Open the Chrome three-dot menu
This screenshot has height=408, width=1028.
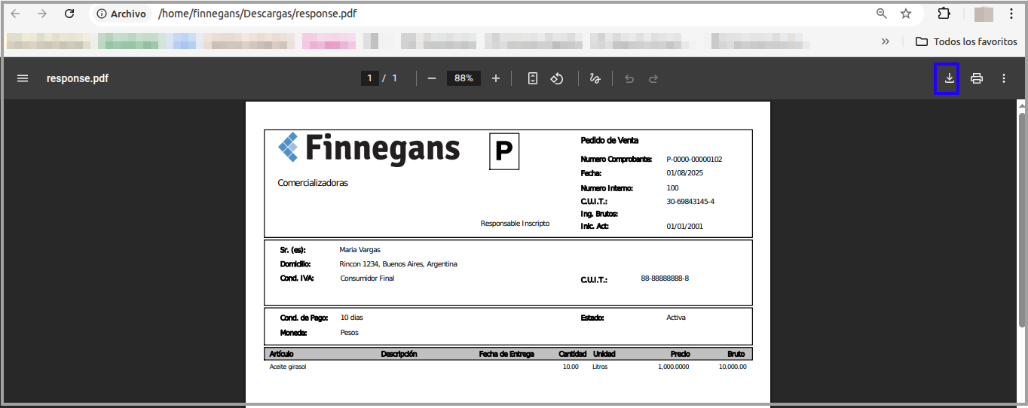(x=1011, y=14)
